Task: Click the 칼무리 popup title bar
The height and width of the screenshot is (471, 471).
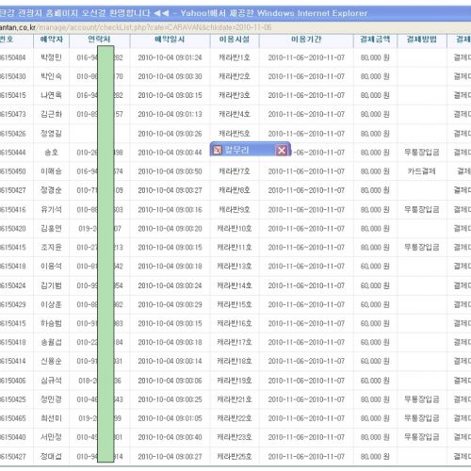Action: 251,150
